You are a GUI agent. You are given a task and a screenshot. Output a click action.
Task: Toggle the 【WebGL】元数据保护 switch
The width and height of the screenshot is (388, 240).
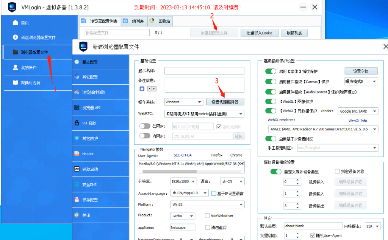pyautogui.click(x=271, y=111)
